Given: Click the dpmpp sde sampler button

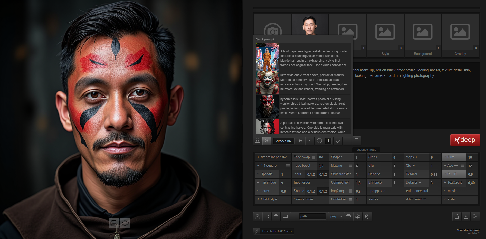Looking at the screenshot, I should pyautogui.click(x=385, y=191).
